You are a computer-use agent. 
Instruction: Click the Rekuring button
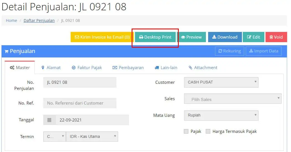(229, 51)
